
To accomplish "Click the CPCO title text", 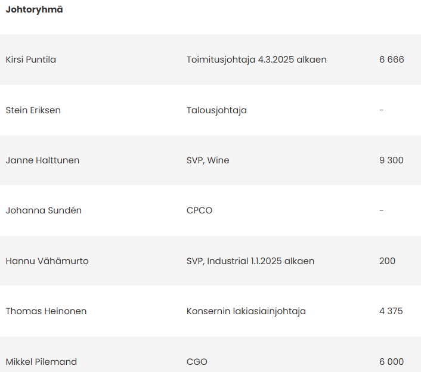I will pos(199,210).
